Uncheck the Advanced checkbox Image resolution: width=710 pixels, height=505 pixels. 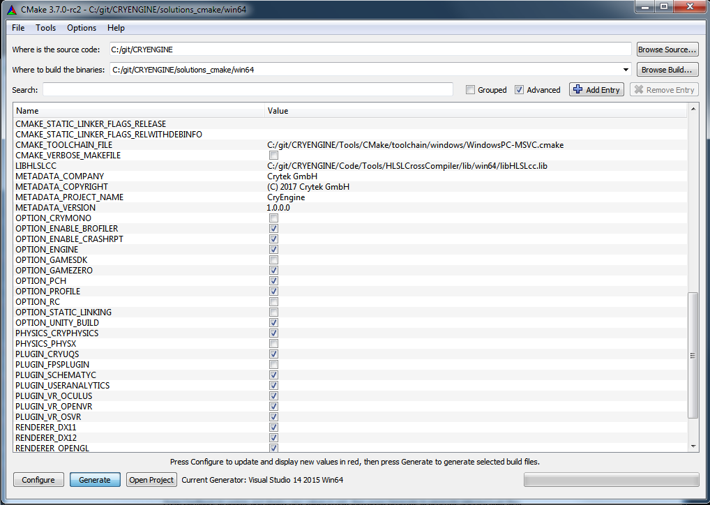[x=520, y=90]
